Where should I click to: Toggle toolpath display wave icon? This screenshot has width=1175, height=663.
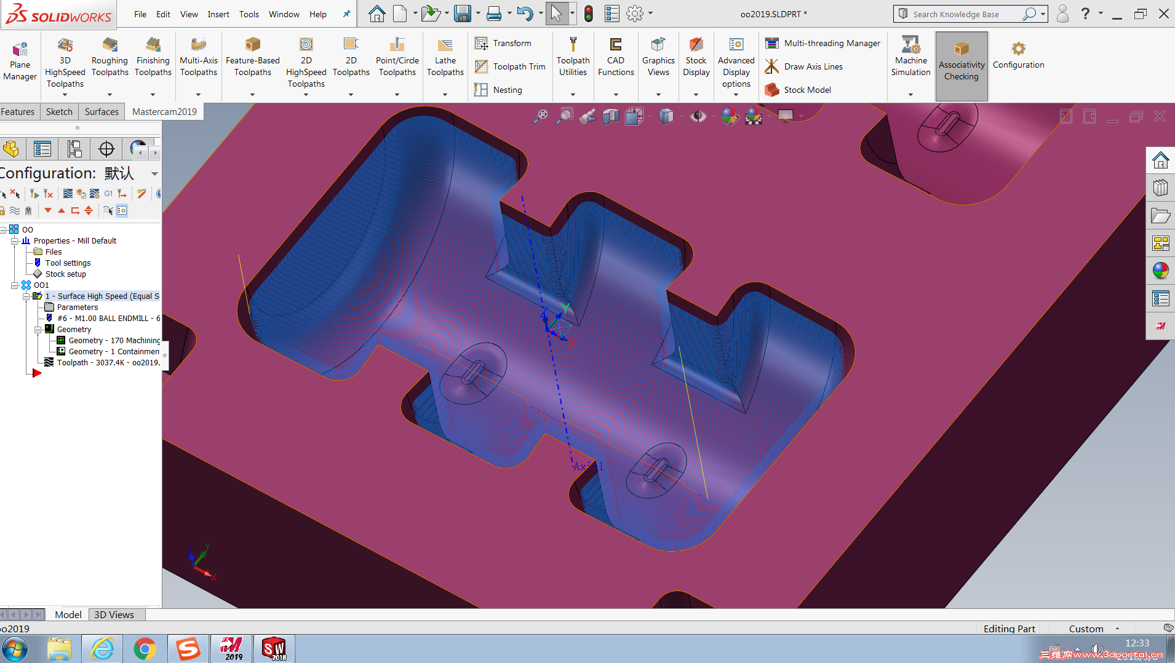tap(15, 210)
